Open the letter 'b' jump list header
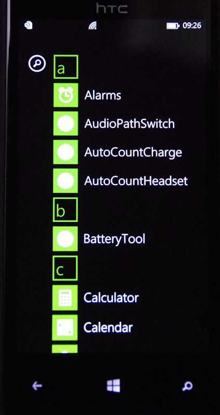The width and height of the screenshot is (220, 415). [65, 210]
